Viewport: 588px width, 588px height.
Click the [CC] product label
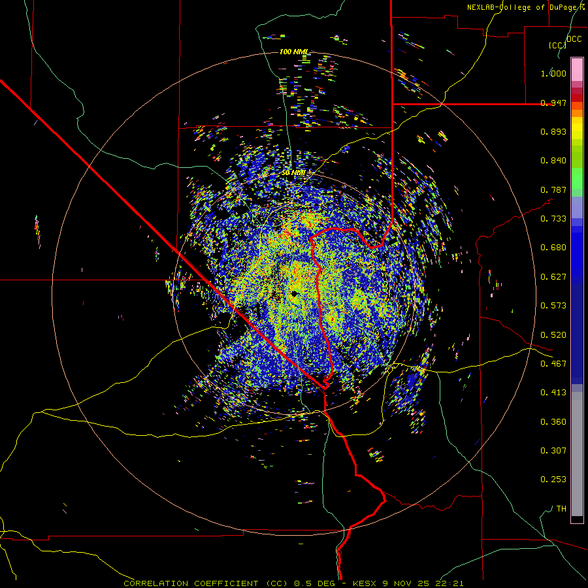coord(557,45)
